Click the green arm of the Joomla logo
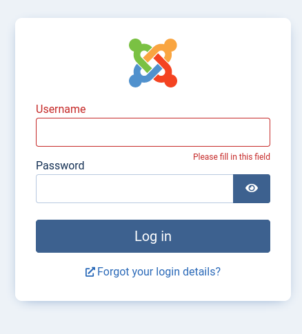Viewport: 302px width, 334px height. 139,53
